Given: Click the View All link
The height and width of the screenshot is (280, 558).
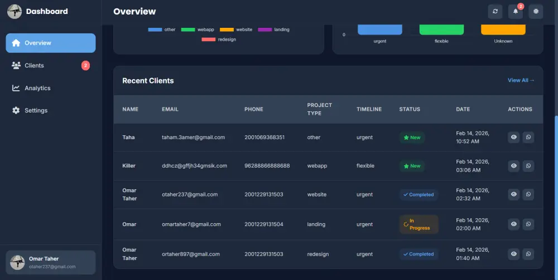Looking at the screenshot, I should coord(521,80).
